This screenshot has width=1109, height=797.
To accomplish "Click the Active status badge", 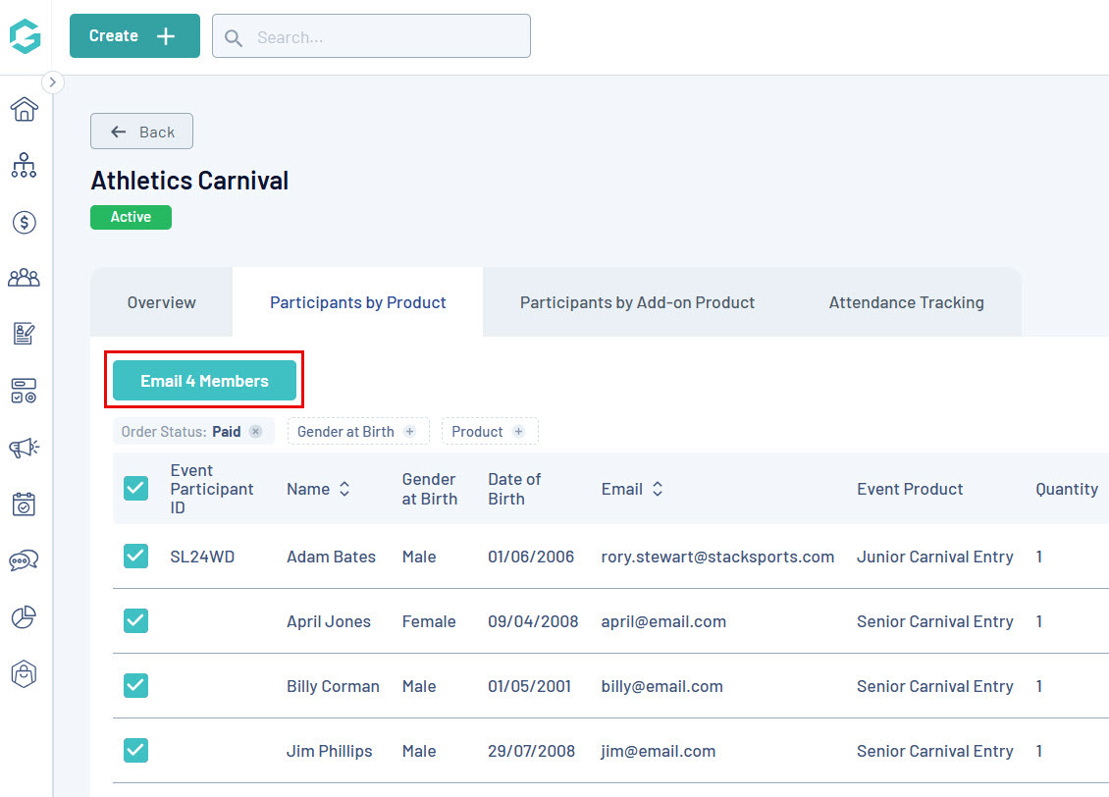I will 131,217.
